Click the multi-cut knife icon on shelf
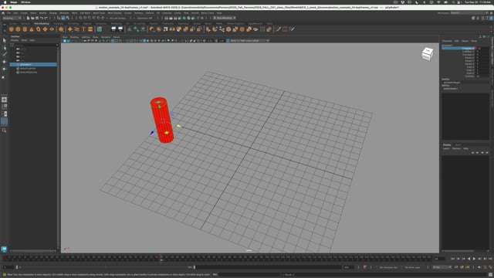The image size is (494, 278). (x=279, y=29)
